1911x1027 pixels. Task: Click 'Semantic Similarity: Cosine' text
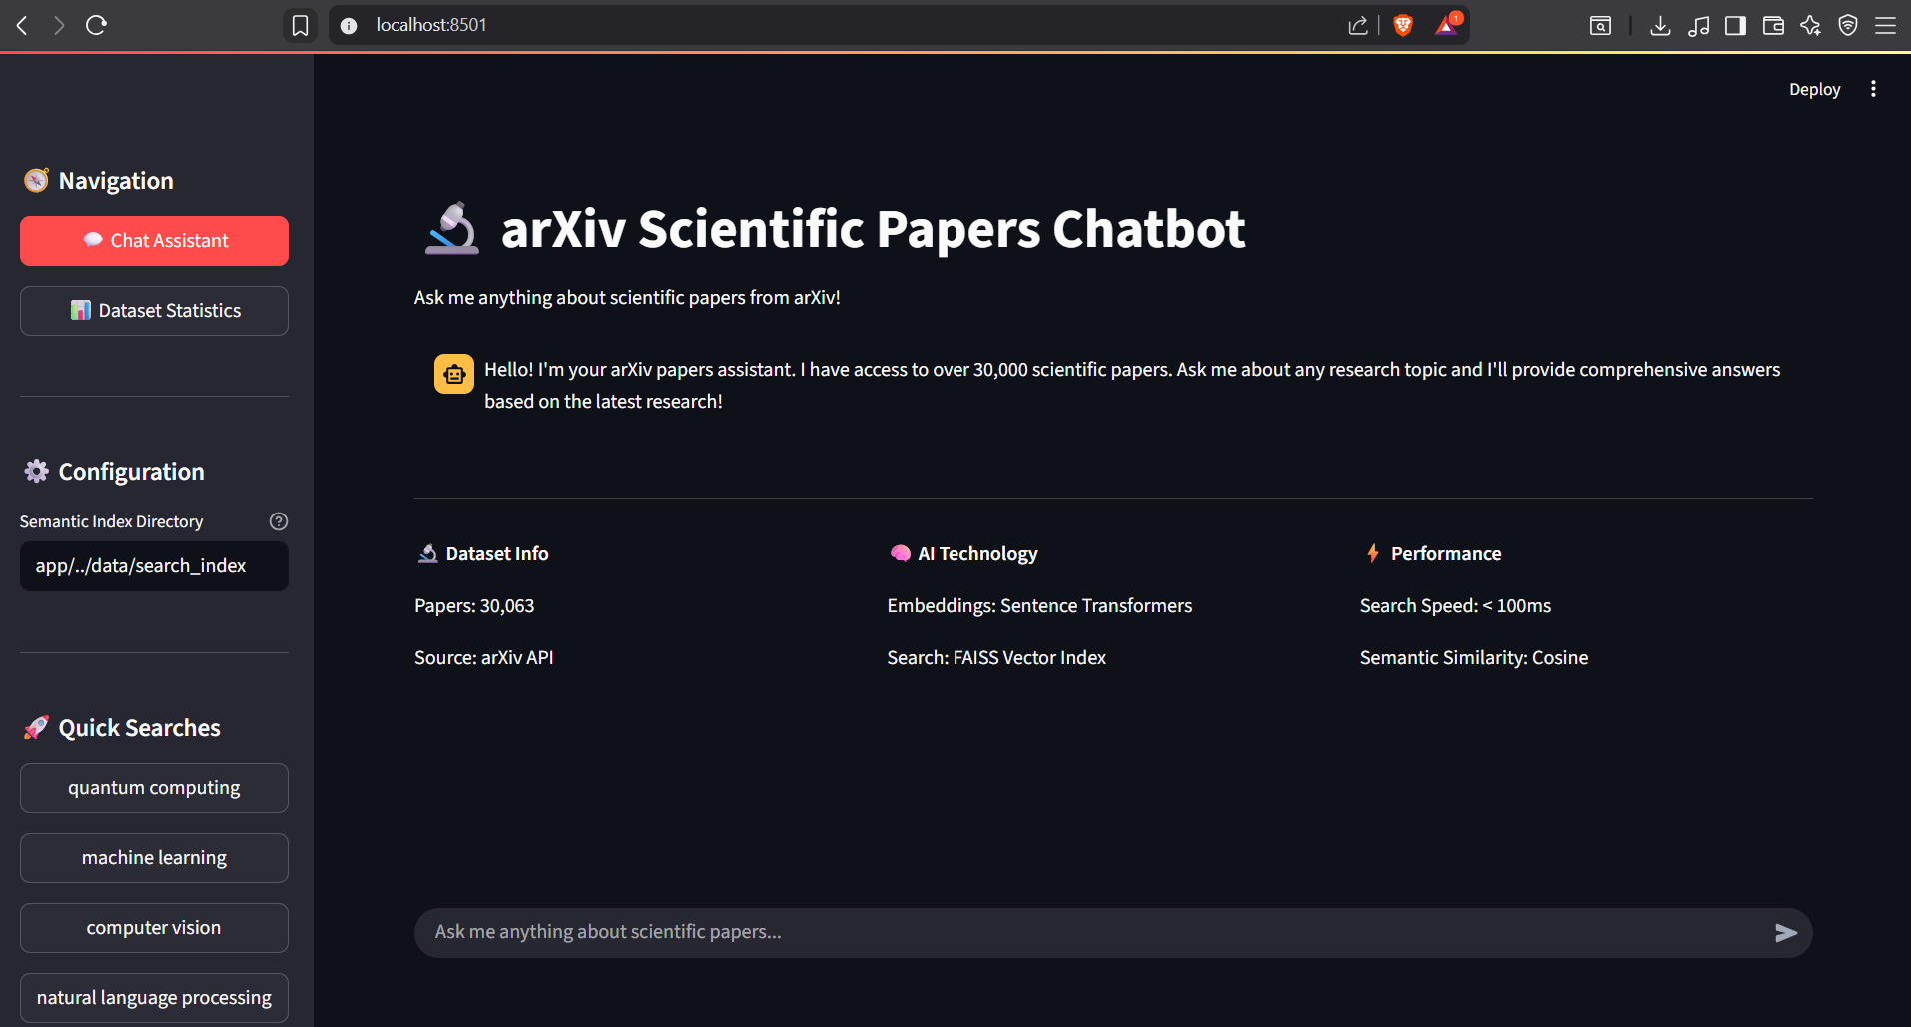[x=1474, y=658]
